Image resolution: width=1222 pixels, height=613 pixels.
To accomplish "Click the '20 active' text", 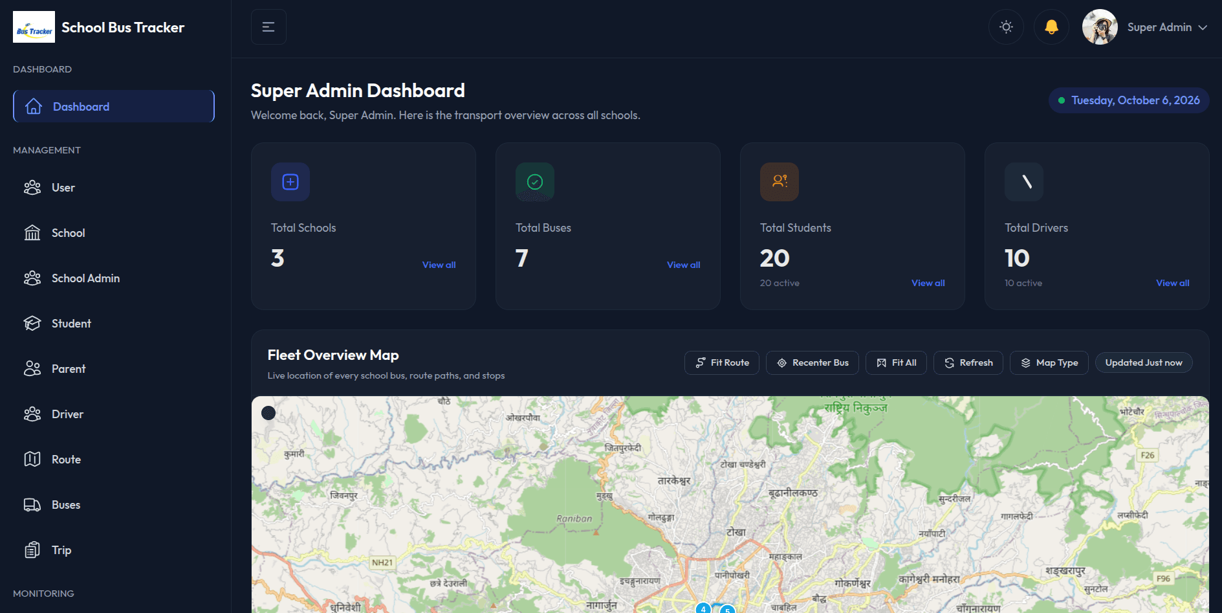I will tap(780, 283).
